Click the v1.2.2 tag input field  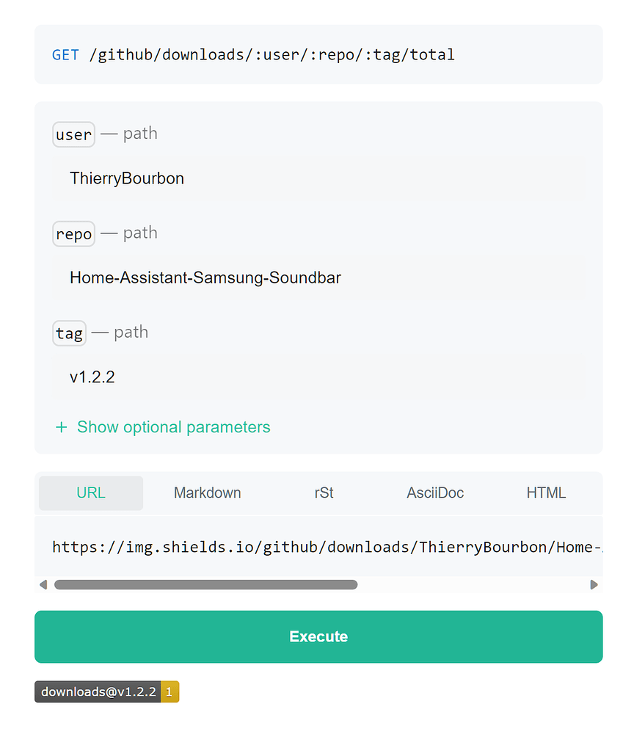pos(220,377)
